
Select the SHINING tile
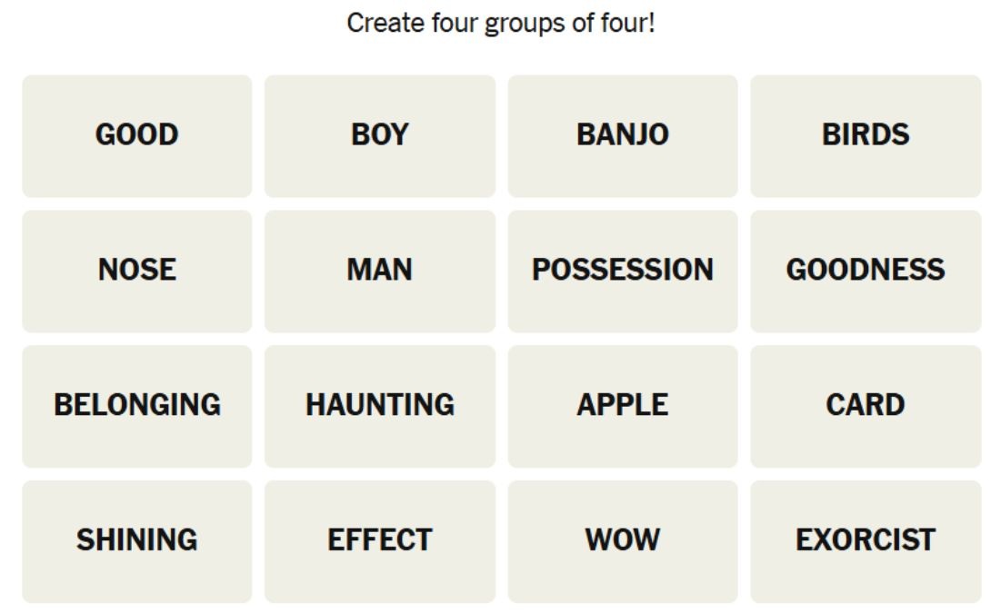click(x=136, y=541)
